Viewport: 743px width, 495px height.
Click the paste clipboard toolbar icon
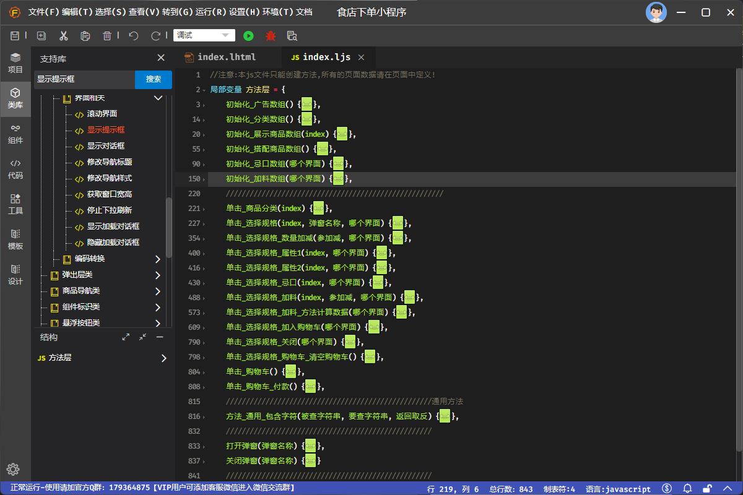point(85,36)
